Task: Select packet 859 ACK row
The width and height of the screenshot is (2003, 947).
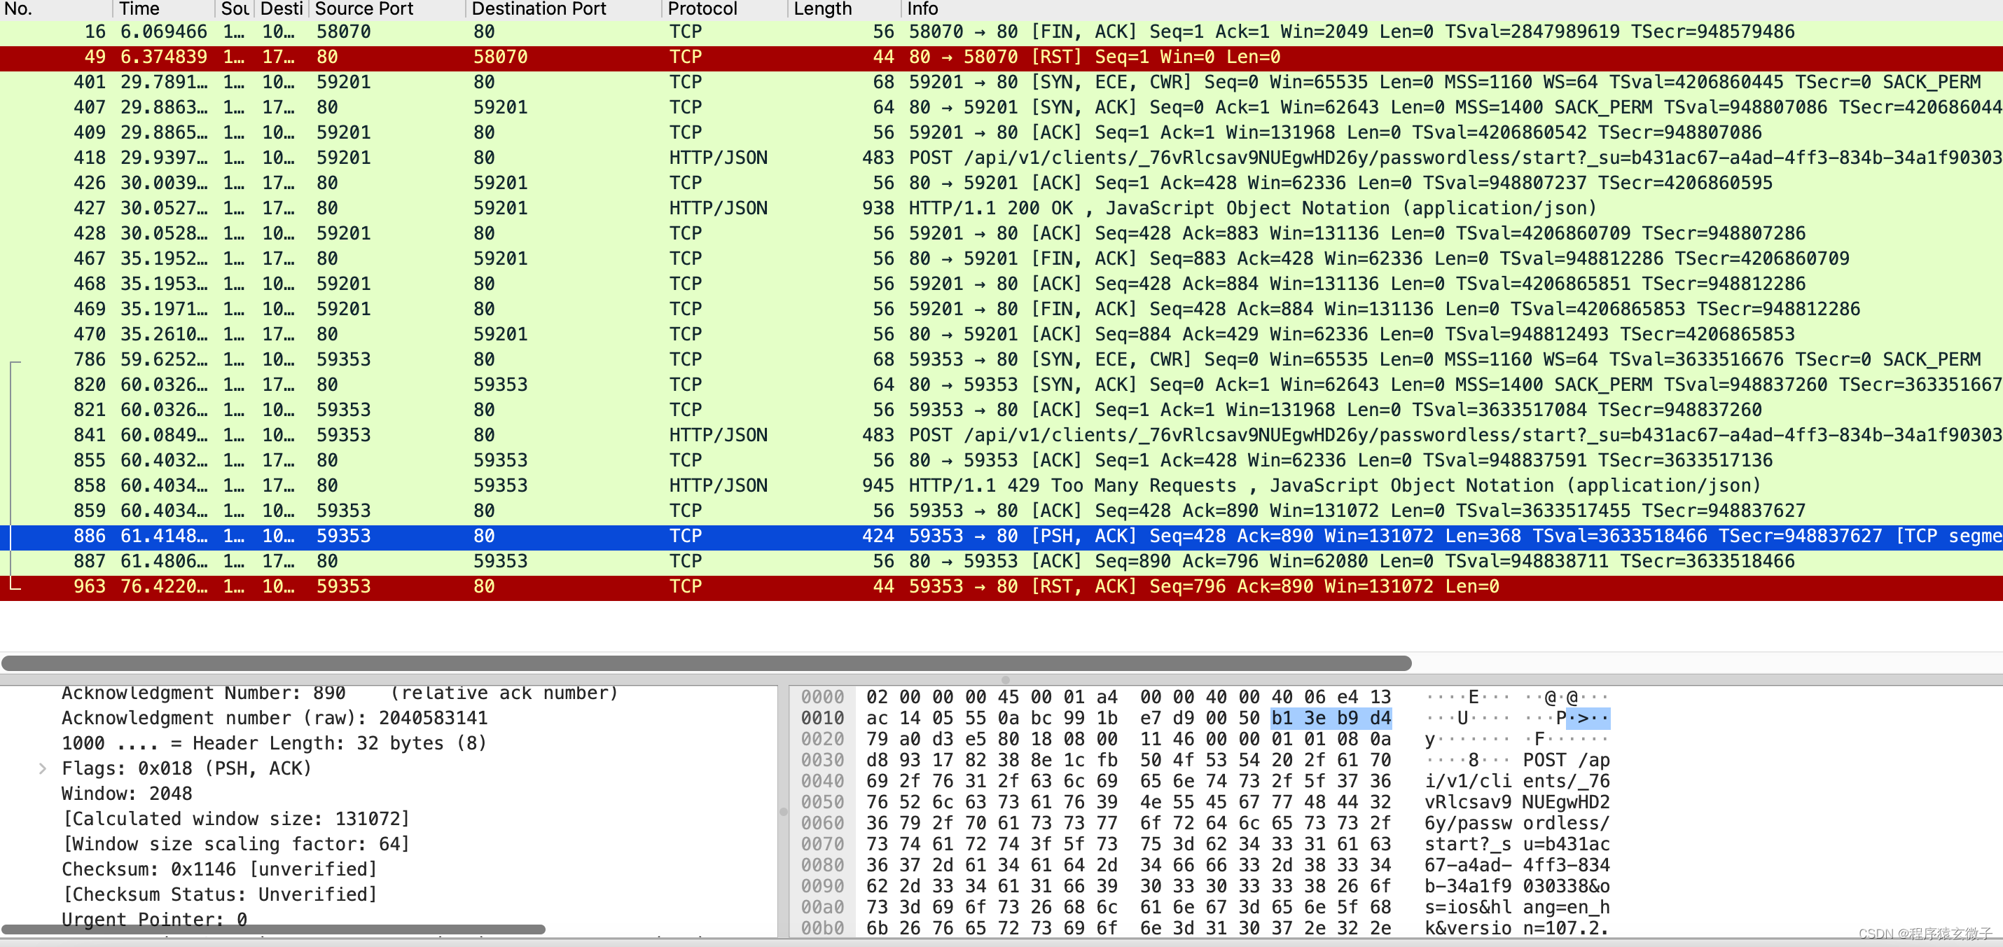Action: pyautogui.click(x=1001, y=511)
